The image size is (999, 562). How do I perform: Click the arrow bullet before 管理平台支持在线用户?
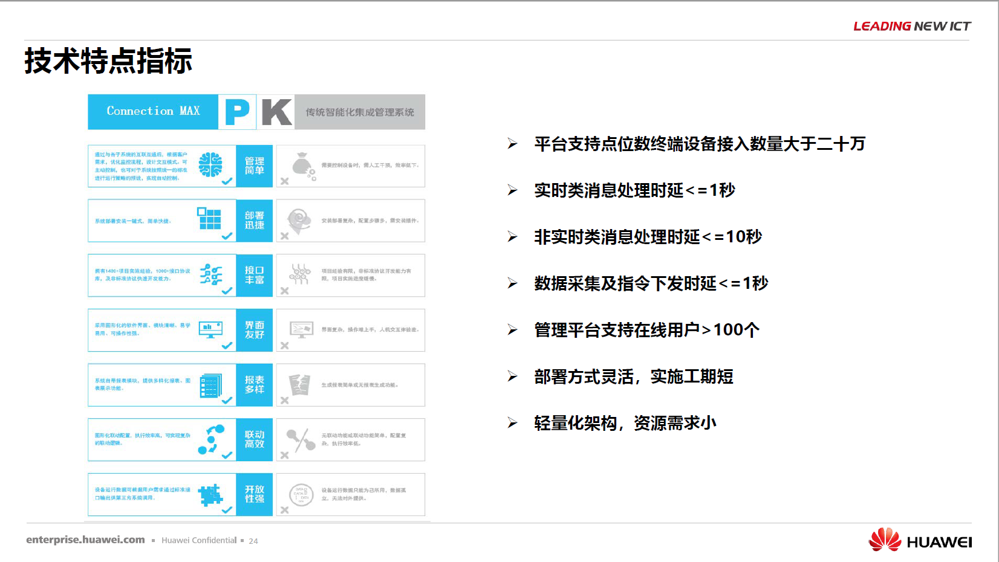(x=512, y=330)
